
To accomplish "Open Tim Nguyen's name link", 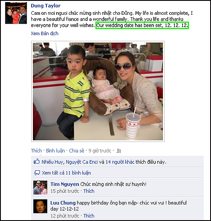I will tap(65, 184).
